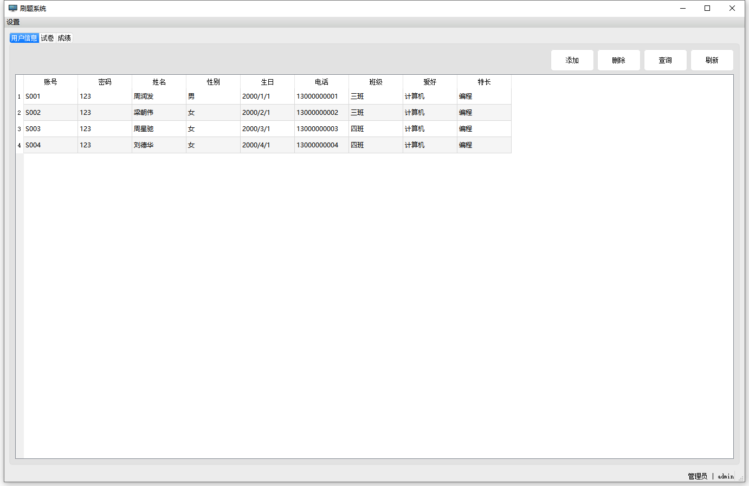Select account cell S002
The width and height of the screenshot is (749, 486).
(50, 113)
